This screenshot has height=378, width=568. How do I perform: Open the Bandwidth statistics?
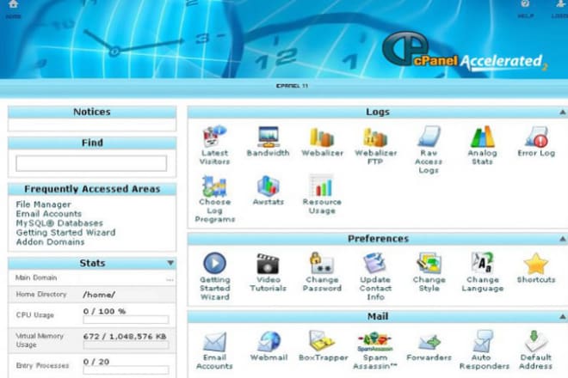[x=268, y=141]
